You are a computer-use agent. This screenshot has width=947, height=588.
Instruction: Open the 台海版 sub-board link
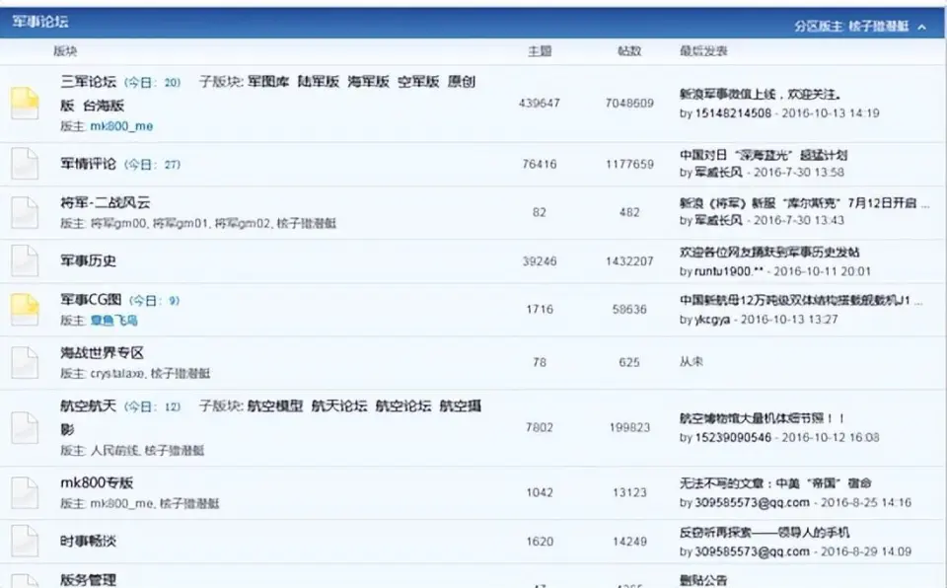[104, 105]
